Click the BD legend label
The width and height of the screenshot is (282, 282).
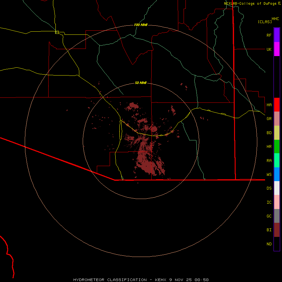(x=269, y=133)
